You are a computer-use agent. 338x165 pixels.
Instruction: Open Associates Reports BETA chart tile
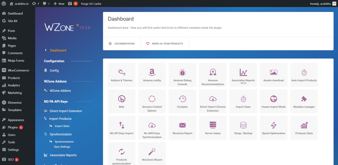pos(243,75)
